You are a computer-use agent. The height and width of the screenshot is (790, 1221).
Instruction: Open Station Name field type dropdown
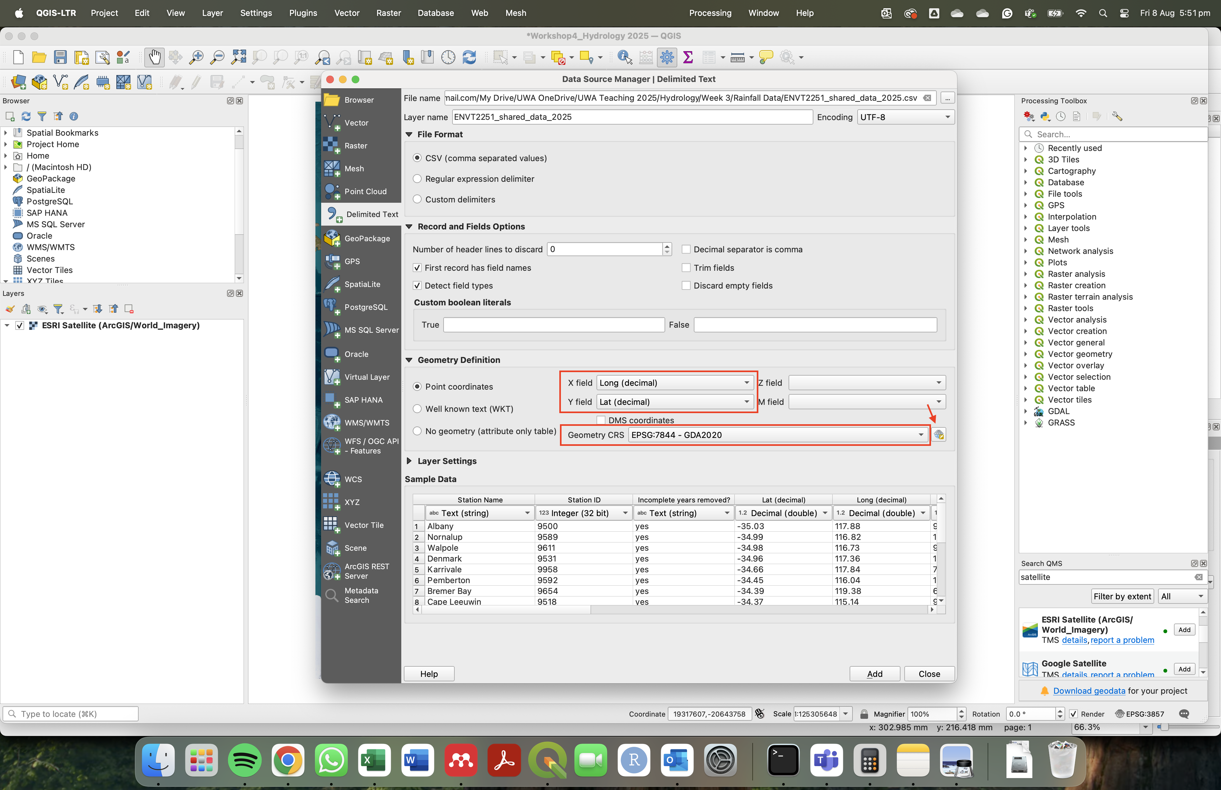tap(479, 513)
